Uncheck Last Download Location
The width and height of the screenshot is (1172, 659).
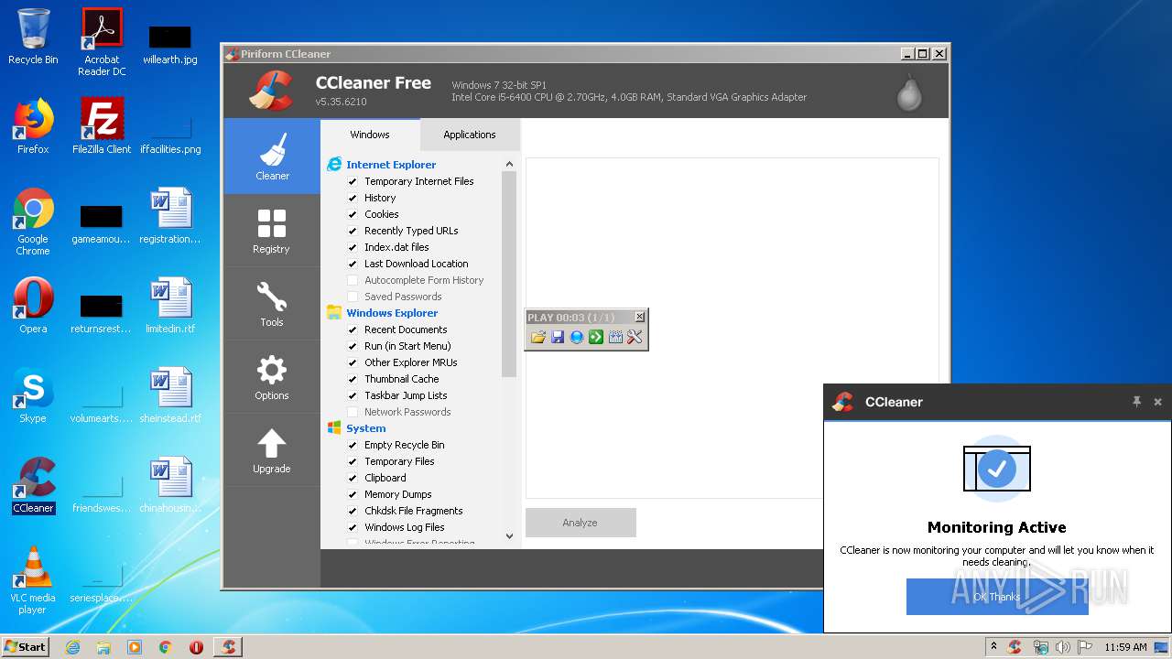coord(353,264)
